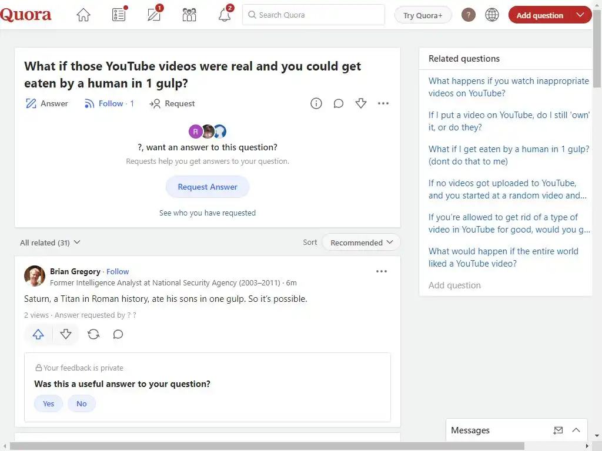Open the Answer pencil icon in navbar
Image resolution: width=602 pixels, height=451 pixels.
[155, 15]
